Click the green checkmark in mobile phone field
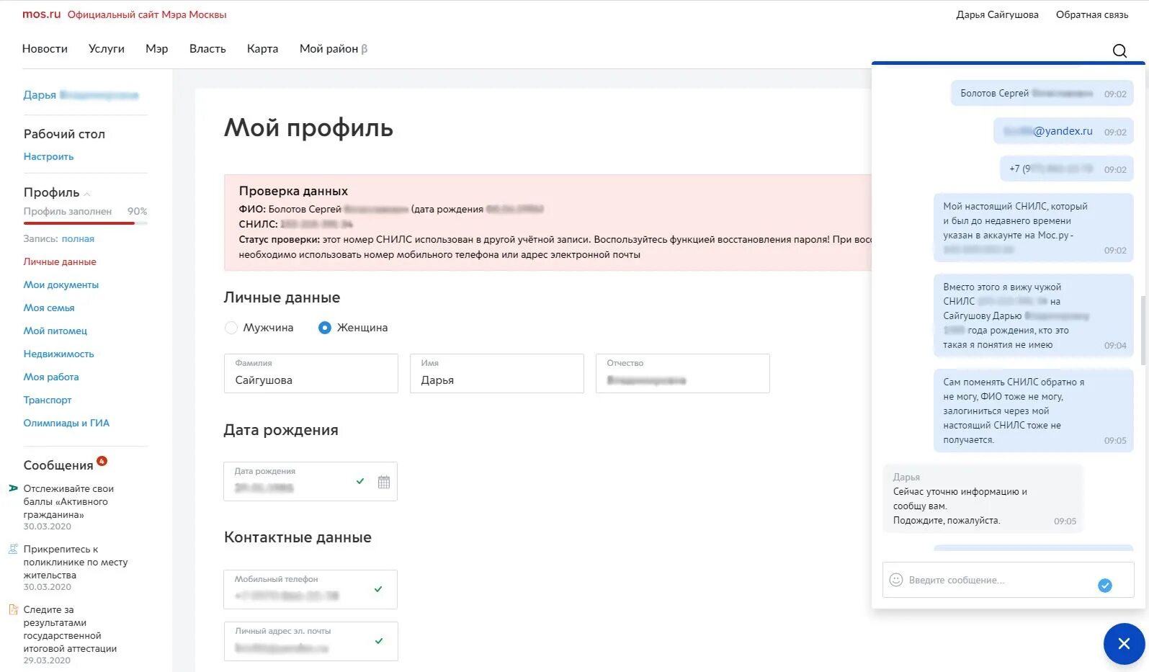 378,589
